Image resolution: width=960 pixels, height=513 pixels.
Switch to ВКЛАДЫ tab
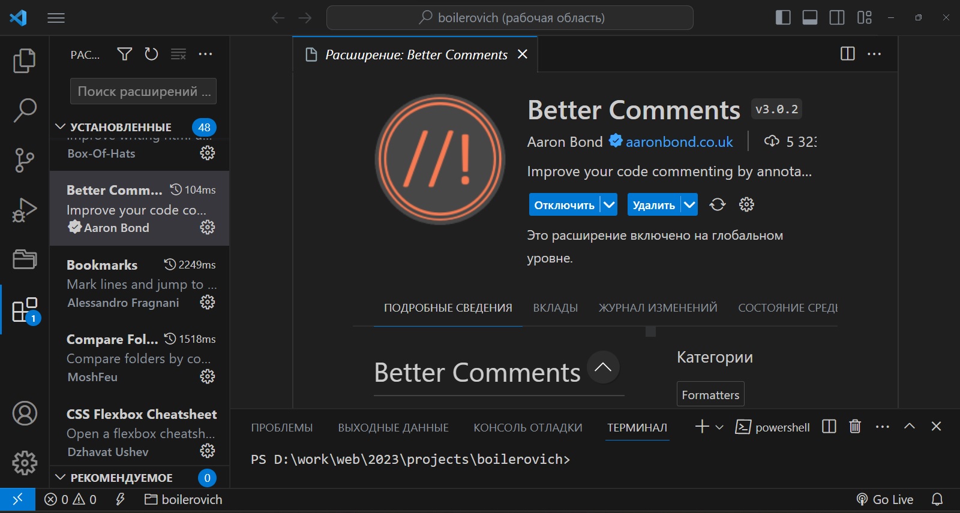[556, 308]
